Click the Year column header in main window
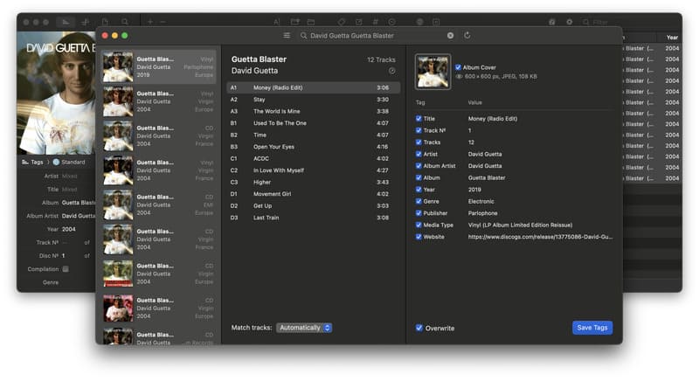The image size is (699, 381). pos(672,38)
